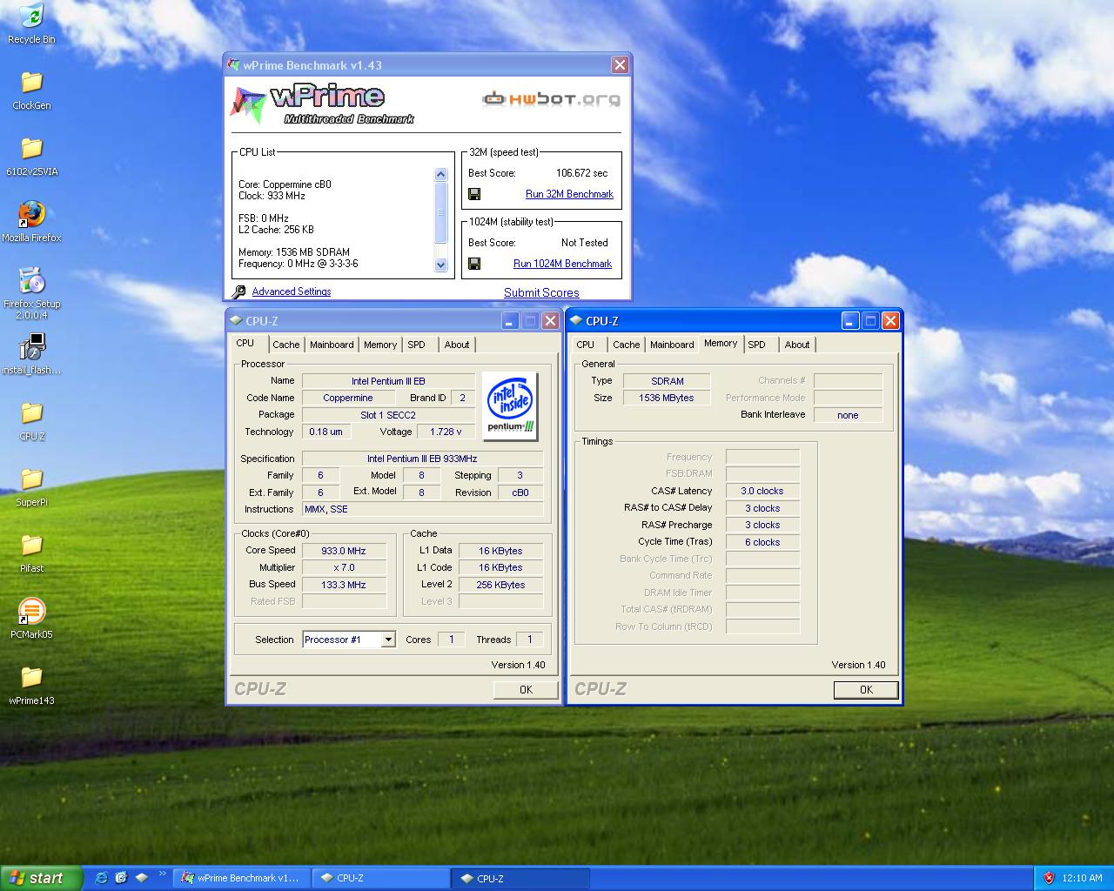Select the install_flash desktop icon
Image resolution: width=1114 pixels, height=891 pixels.
pyautogui.click(x=31, y=355)
